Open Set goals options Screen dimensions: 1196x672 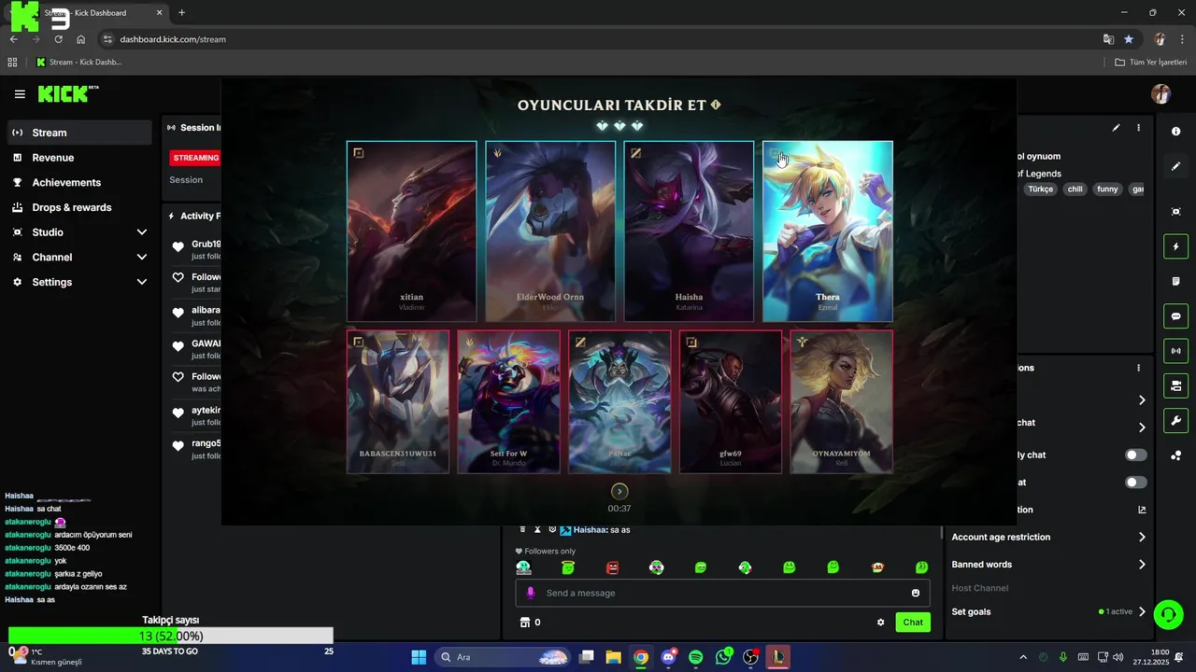tap(1048, 611)
